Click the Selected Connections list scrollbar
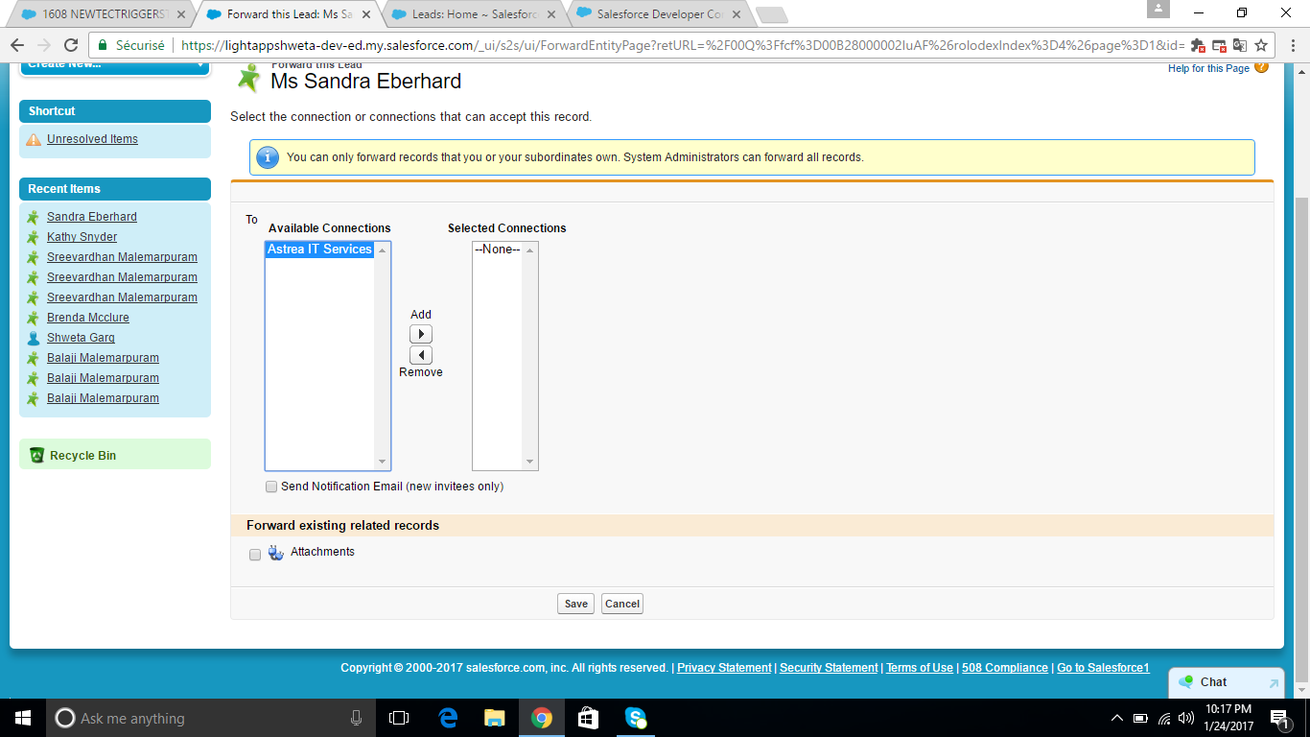This screenshot has height=737, width=1310. 529,355
